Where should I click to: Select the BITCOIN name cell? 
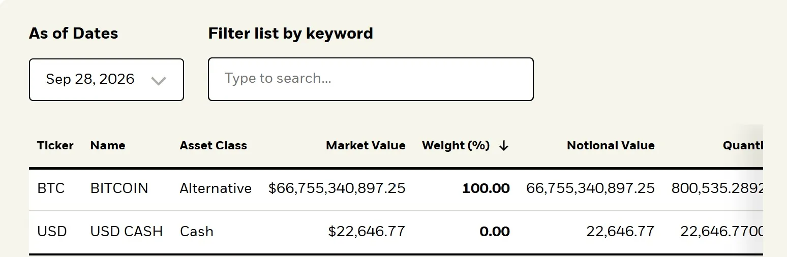tap(119, 188)
